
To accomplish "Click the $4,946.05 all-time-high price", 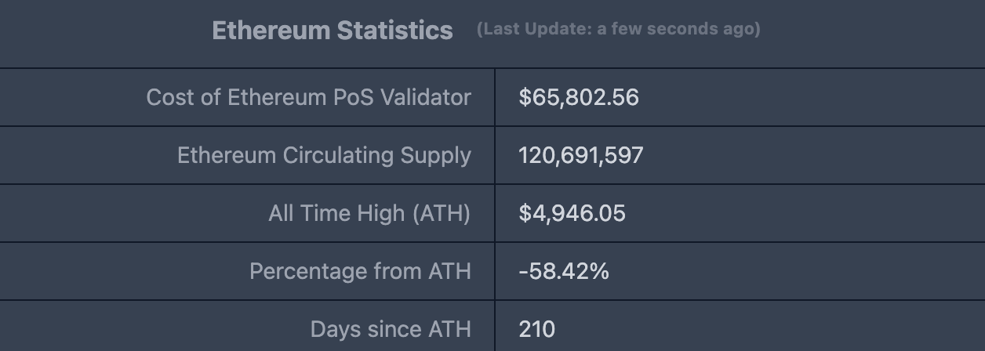I will click(x=572, y=213).
